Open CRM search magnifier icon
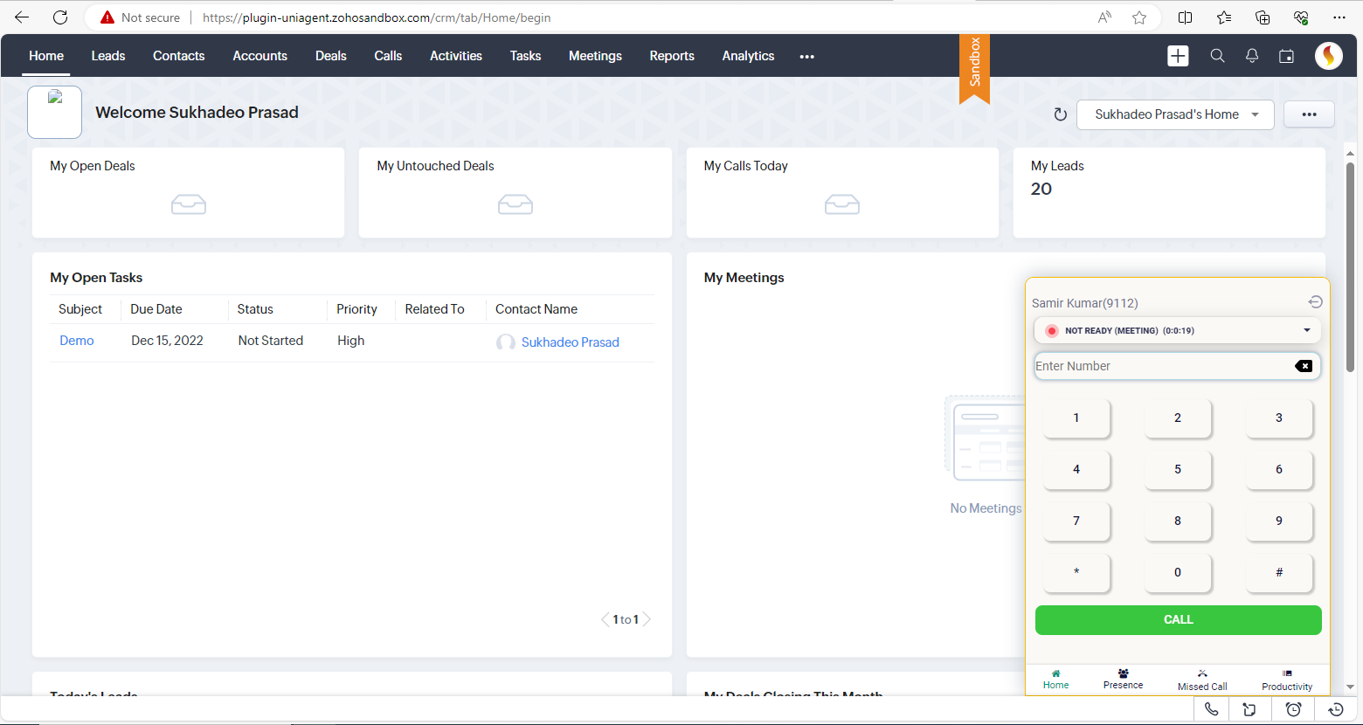Screen dimensions: 1363x725 click(x=1217, y=56)
